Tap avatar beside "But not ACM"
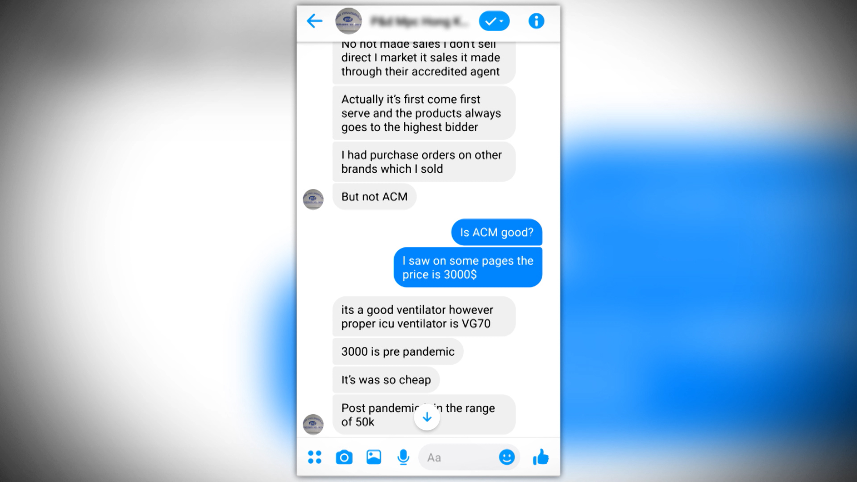The width and height of the screenshot is (857, 482). click(x=313, y=199)
